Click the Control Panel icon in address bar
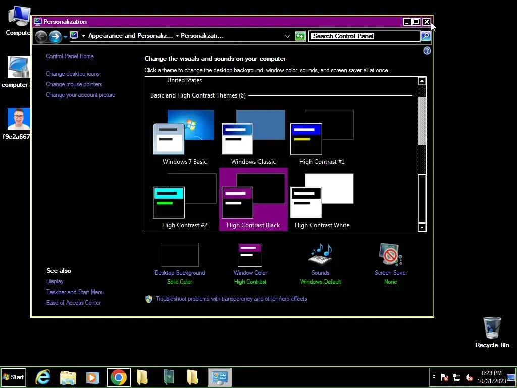 (74, 36)
